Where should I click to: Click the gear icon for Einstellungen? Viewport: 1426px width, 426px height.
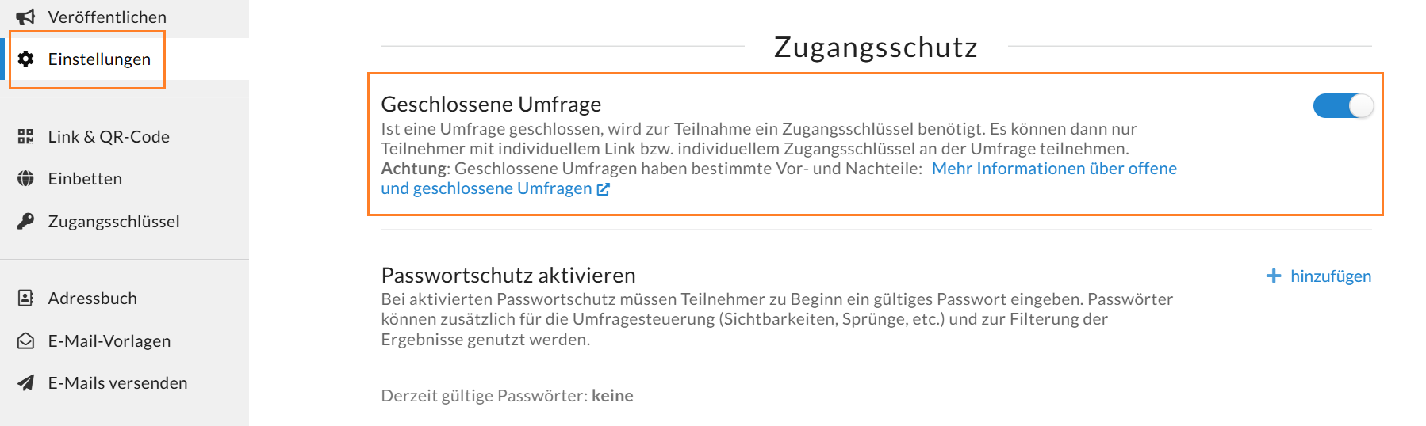coord(25,59)
